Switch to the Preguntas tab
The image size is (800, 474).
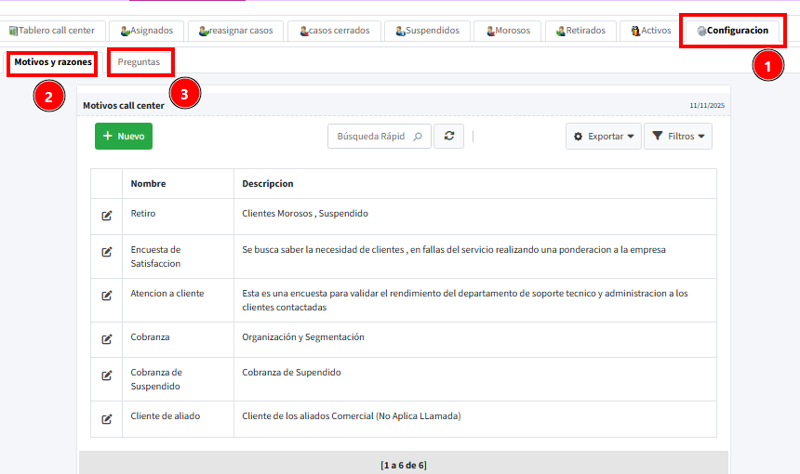[139, 62]
